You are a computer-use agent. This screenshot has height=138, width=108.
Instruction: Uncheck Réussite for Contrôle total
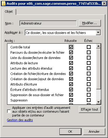coord(71,47)
